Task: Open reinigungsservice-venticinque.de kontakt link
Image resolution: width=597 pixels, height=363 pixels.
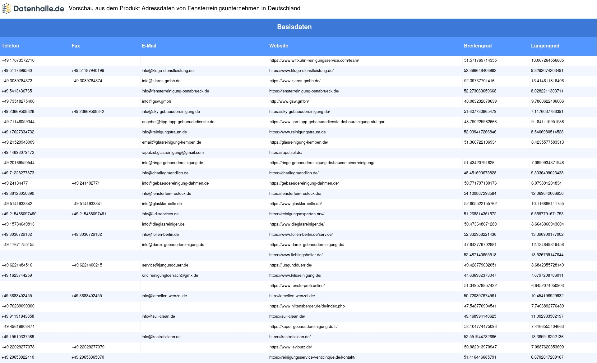Action: (312, 357)
